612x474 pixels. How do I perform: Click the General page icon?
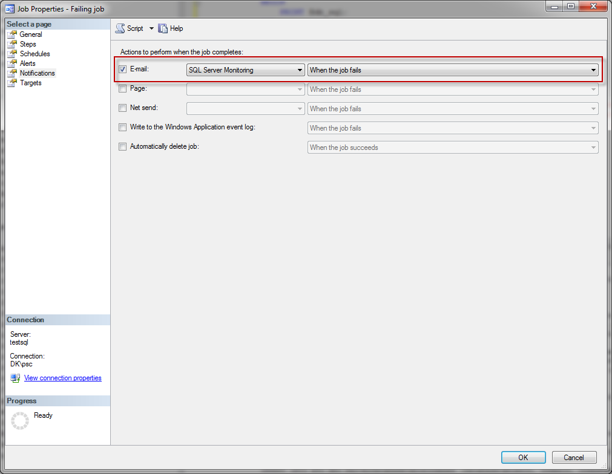(13, 34)
